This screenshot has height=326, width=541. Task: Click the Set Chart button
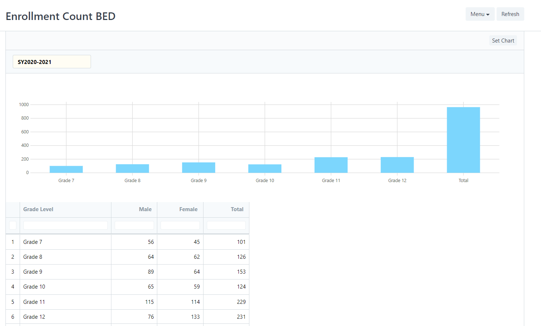(x=503, y=40)
